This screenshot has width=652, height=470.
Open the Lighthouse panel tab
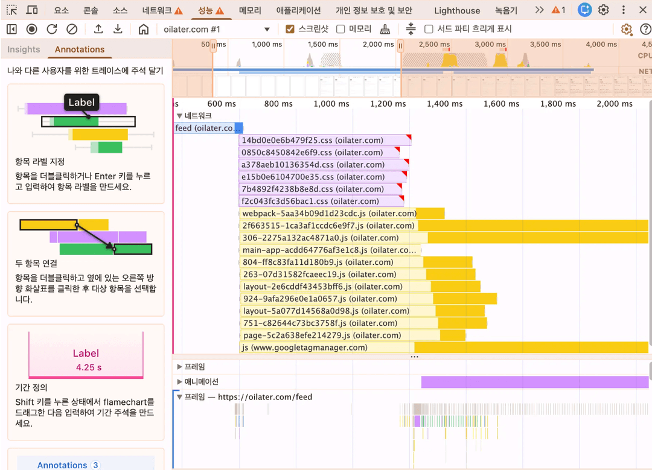point(457,10)
